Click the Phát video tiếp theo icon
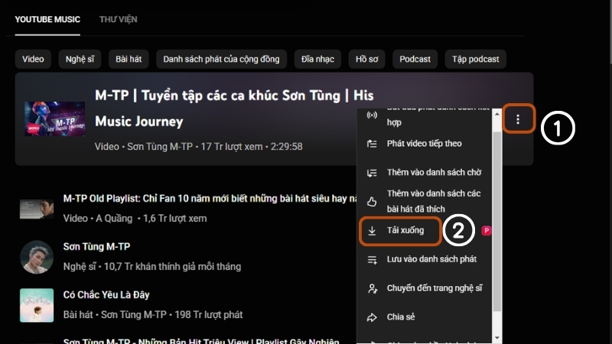Screen dimensions: 612x344 (372, 144)
